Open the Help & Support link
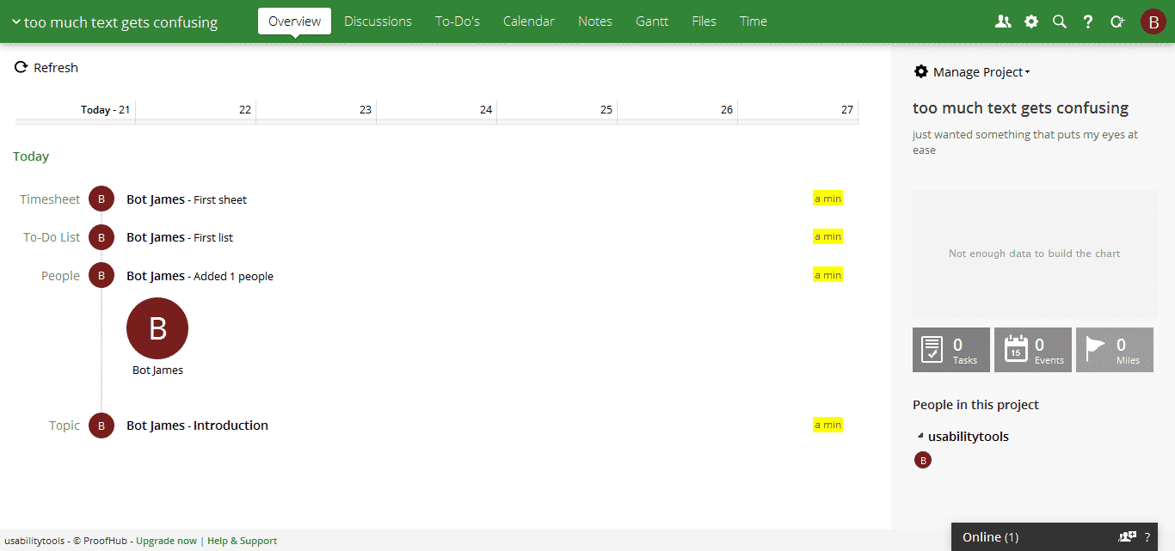 (x=242, y=541)
